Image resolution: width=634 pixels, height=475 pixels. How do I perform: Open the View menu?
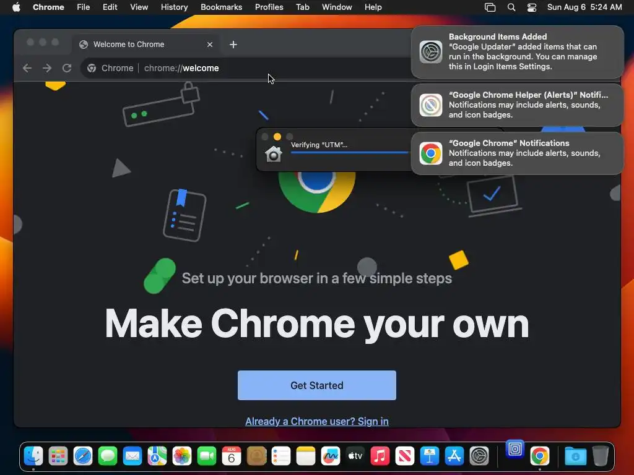(x=139, y=7)
